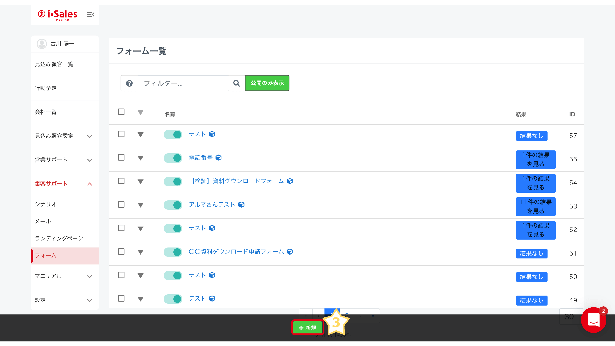The image size is (615, 346).
Task: Open ランディングページ in the sidebar
Action: point(59,238)
